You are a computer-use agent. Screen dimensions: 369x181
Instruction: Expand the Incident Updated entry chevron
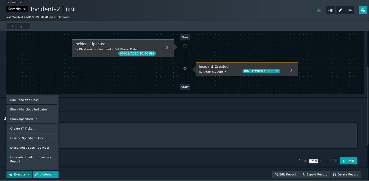[167, 47]
